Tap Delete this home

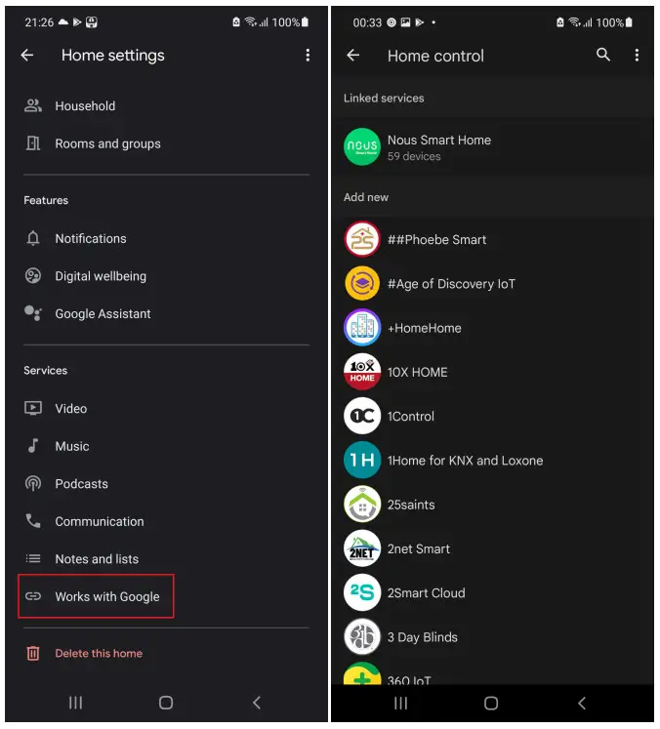[98, 653]
